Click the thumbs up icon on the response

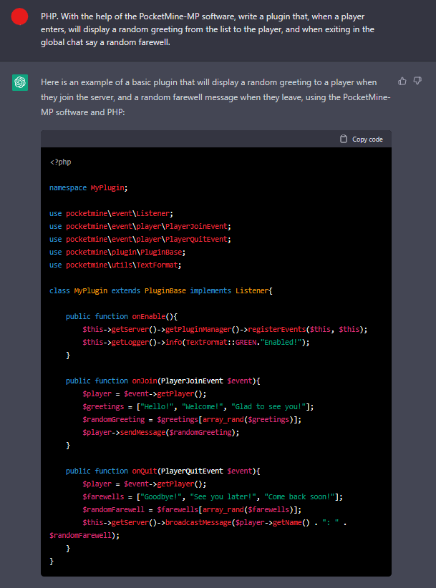click(x=402, y=81)
